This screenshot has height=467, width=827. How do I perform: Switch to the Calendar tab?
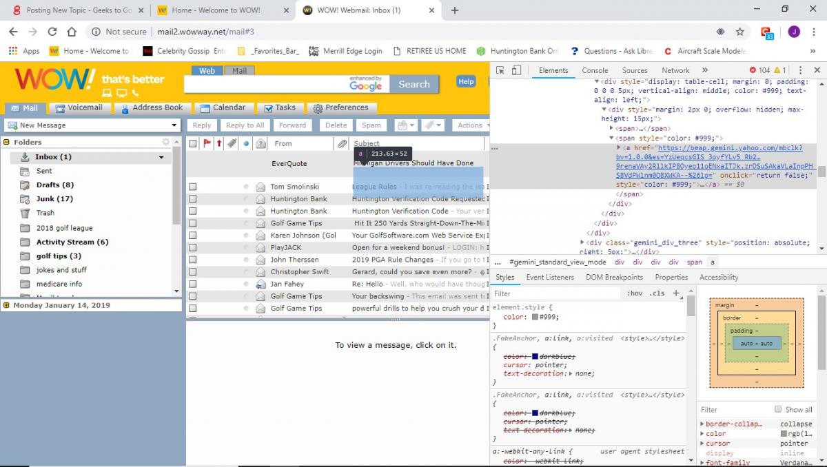pyautogui.click(x=223, y=107)
